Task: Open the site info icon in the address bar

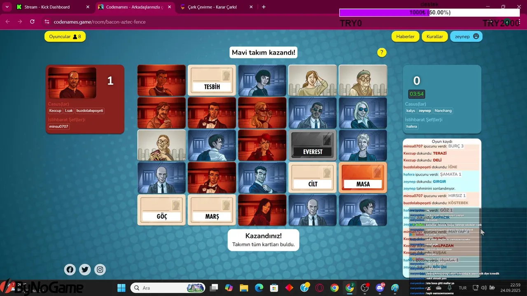Action: point(47,22)
